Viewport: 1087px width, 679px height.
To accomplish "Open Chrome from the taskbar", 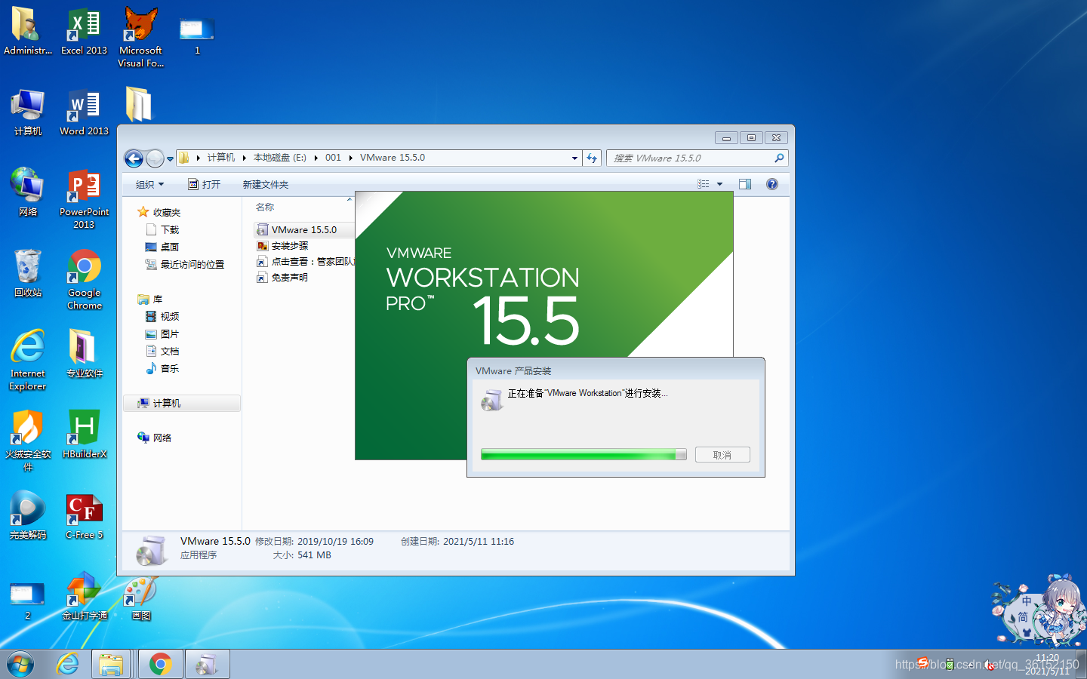I will [x=160, y=664].
